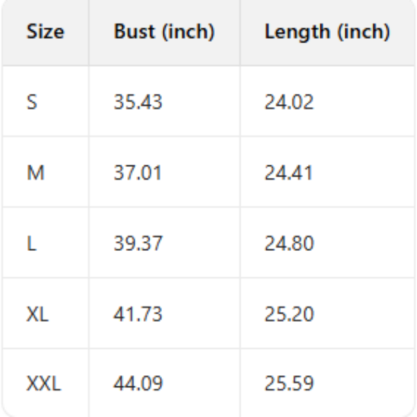Select the length value 24.02
The width and height of the screenshot is (417, 417).
point(288,102)
